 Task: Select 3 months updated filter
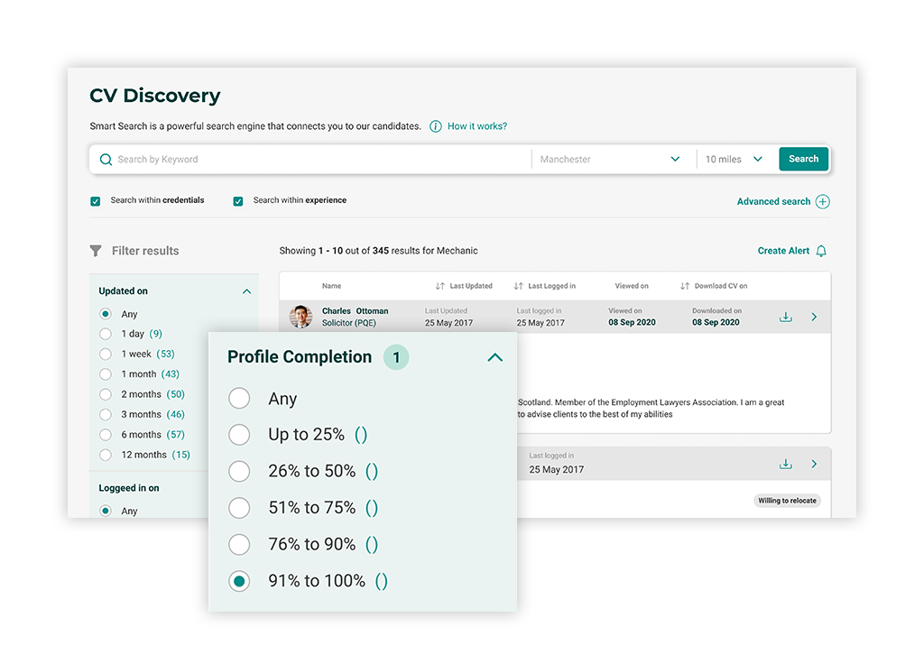tap(106, 415)
